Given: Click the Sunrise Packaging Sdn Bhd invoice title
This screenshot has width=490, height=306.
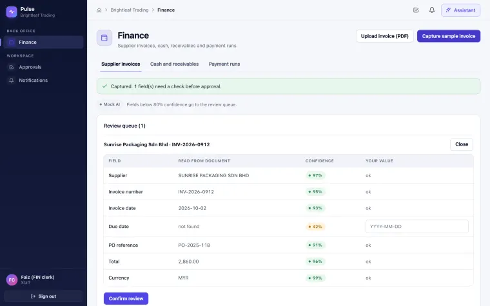Looking at the screenshot, I should 157,144.
